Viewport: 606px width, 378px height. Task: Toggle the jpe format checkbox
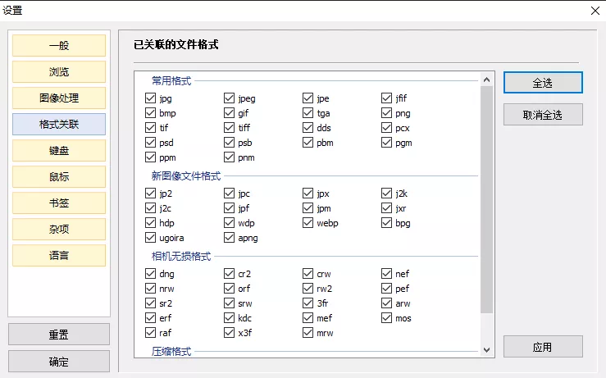(x=308, y=98)
